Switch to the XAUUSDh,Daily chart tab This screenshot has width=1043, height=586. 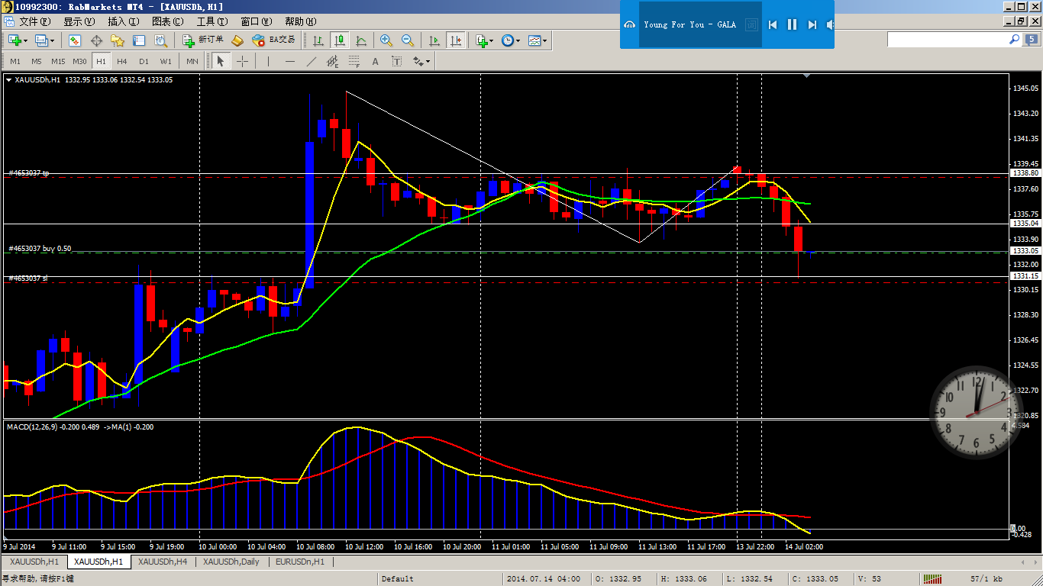pos(231,562)
